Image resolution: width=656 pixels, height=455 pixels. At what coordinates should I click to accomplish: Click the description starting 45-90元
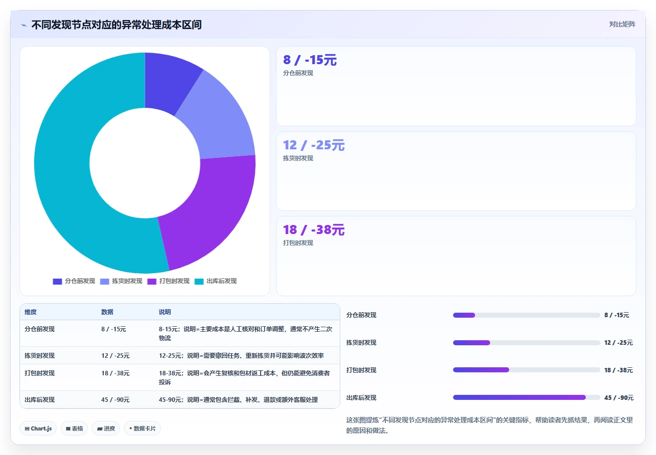click(238, 400)
